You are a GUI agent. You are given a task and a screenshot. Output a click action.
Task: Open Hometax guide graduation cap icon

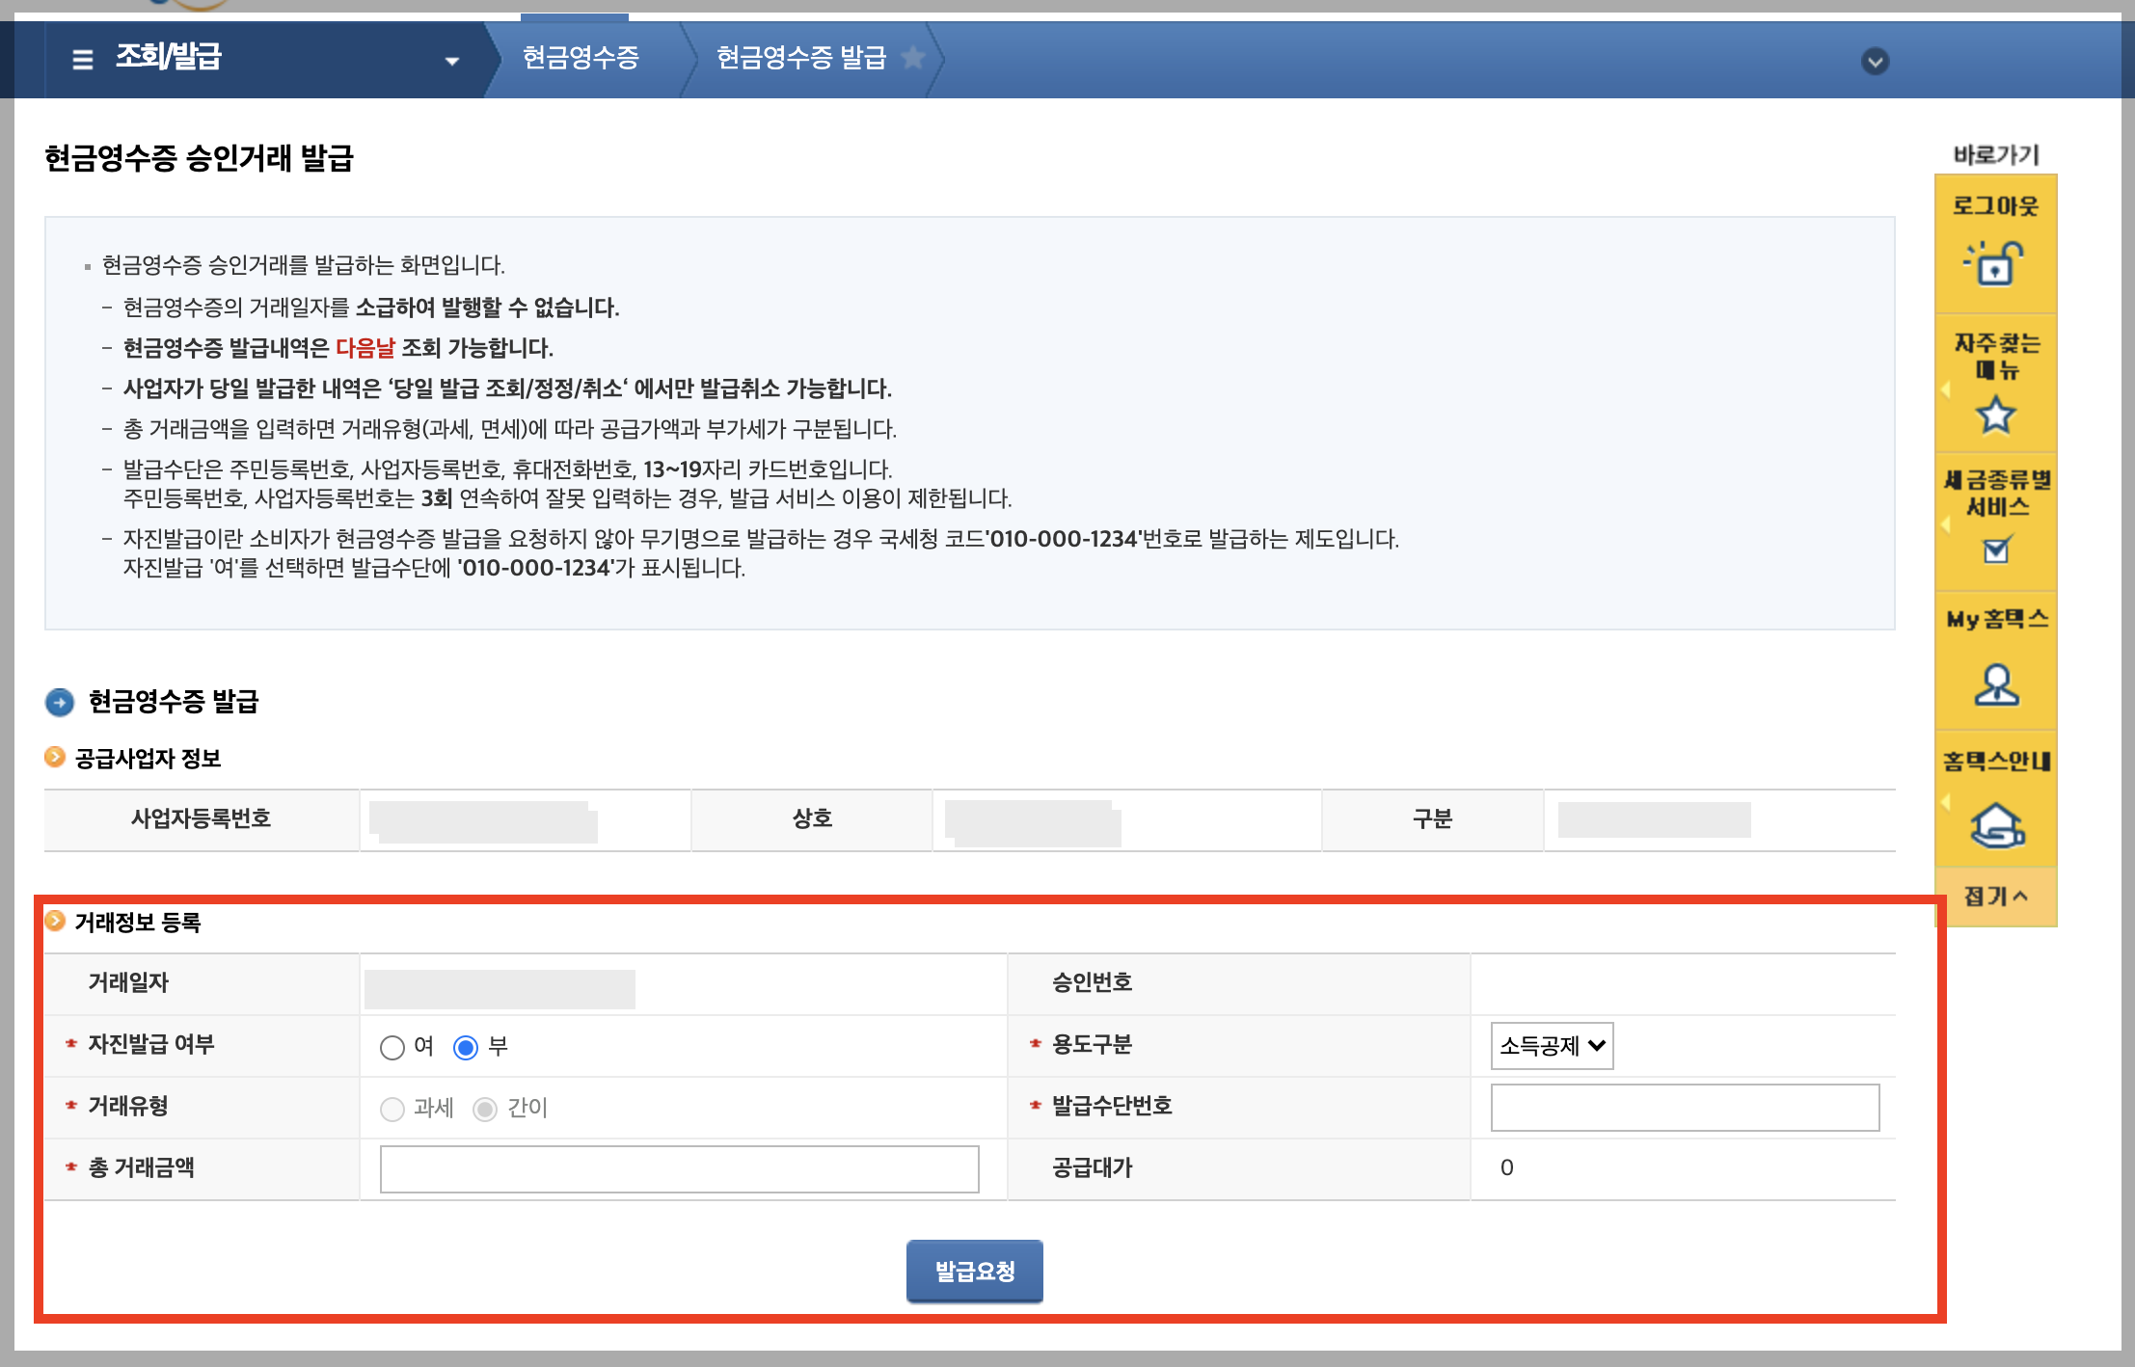tap(1995, 825)
